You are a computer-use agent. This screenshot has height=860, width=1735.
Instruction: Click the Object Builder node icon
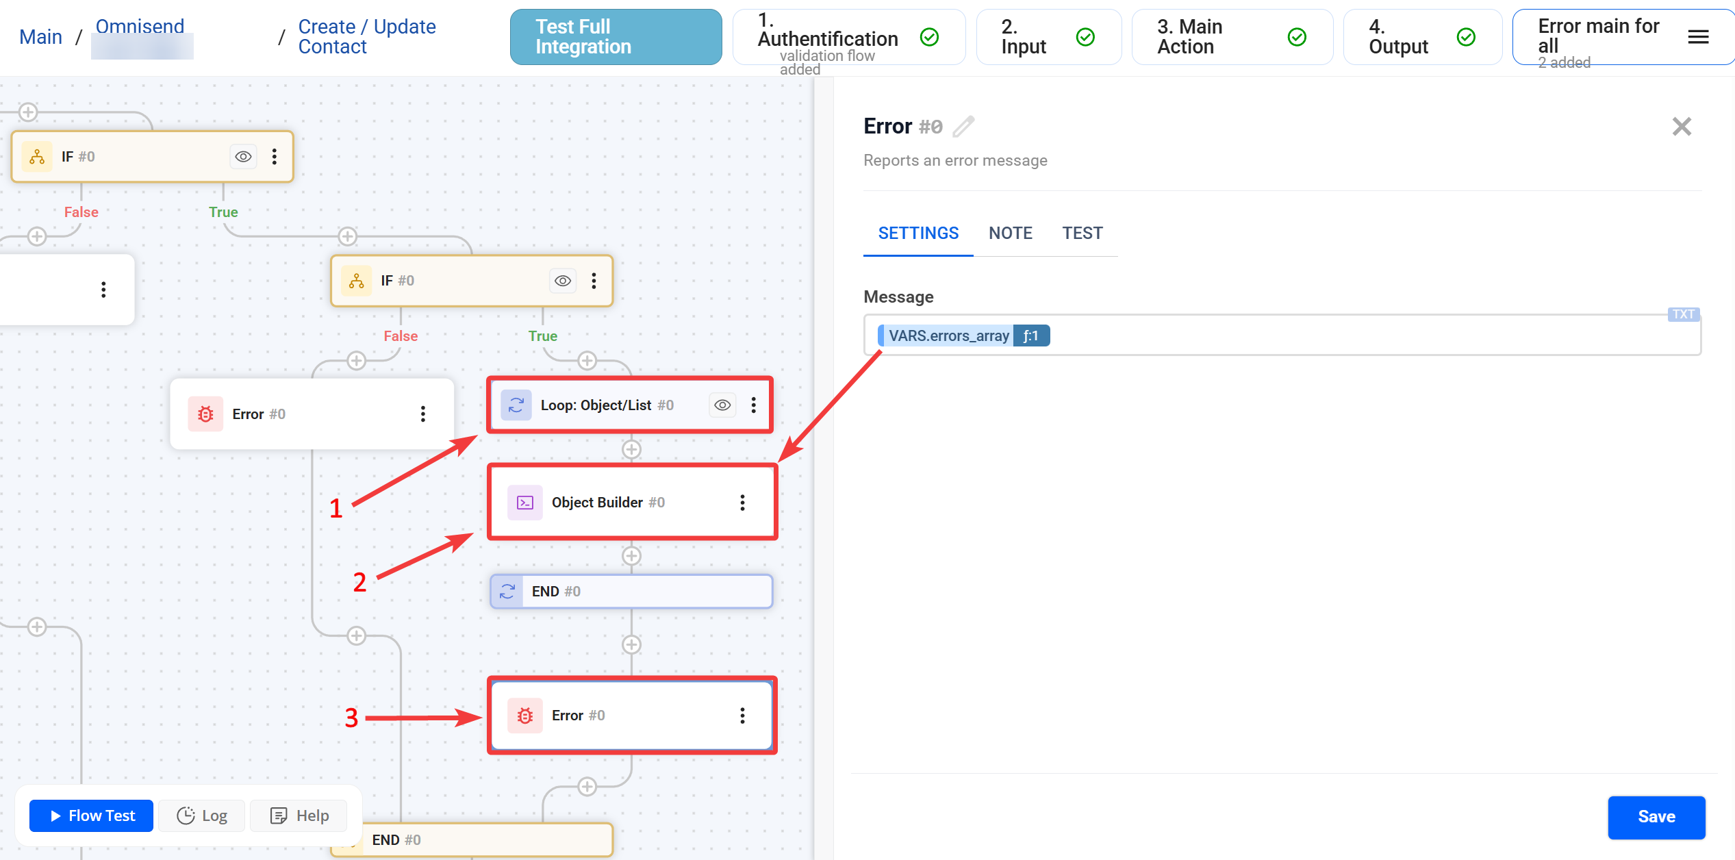[524, 503]
